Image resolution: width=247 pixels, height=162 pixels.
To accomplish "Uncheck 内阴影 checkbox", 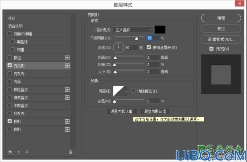I will tap(10, 65).
